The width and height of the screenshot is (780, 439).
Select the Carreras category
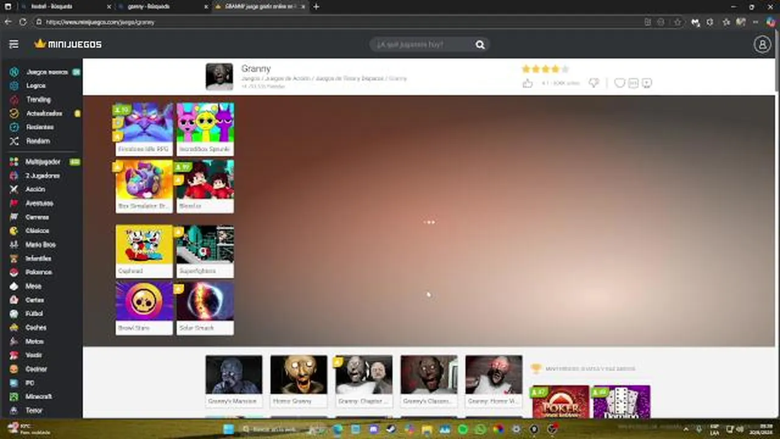point(37,217)
